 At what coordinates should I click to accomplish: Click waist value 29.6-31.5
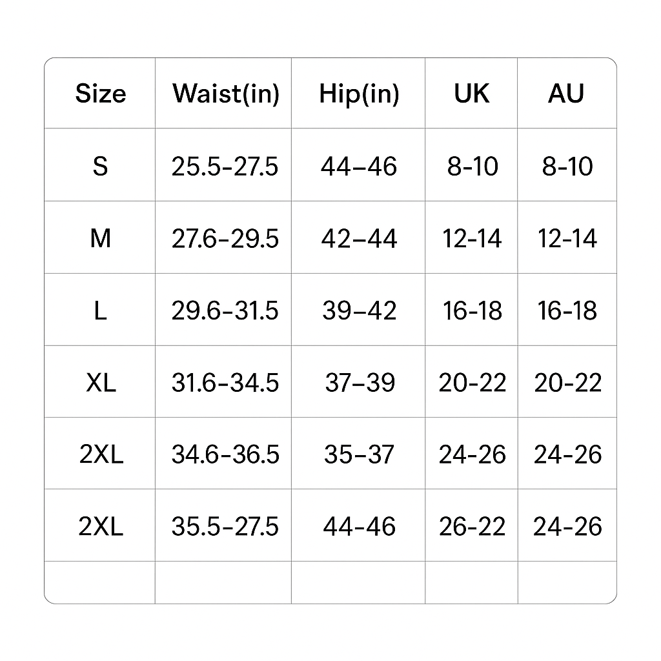(x=225, y=311)
